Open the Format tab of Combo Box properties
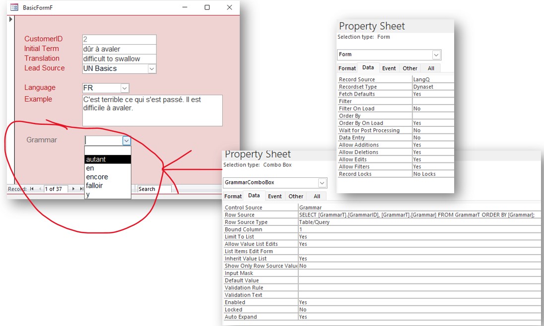The height and width of the screenshot is (326, 544). tap(233, 196)
